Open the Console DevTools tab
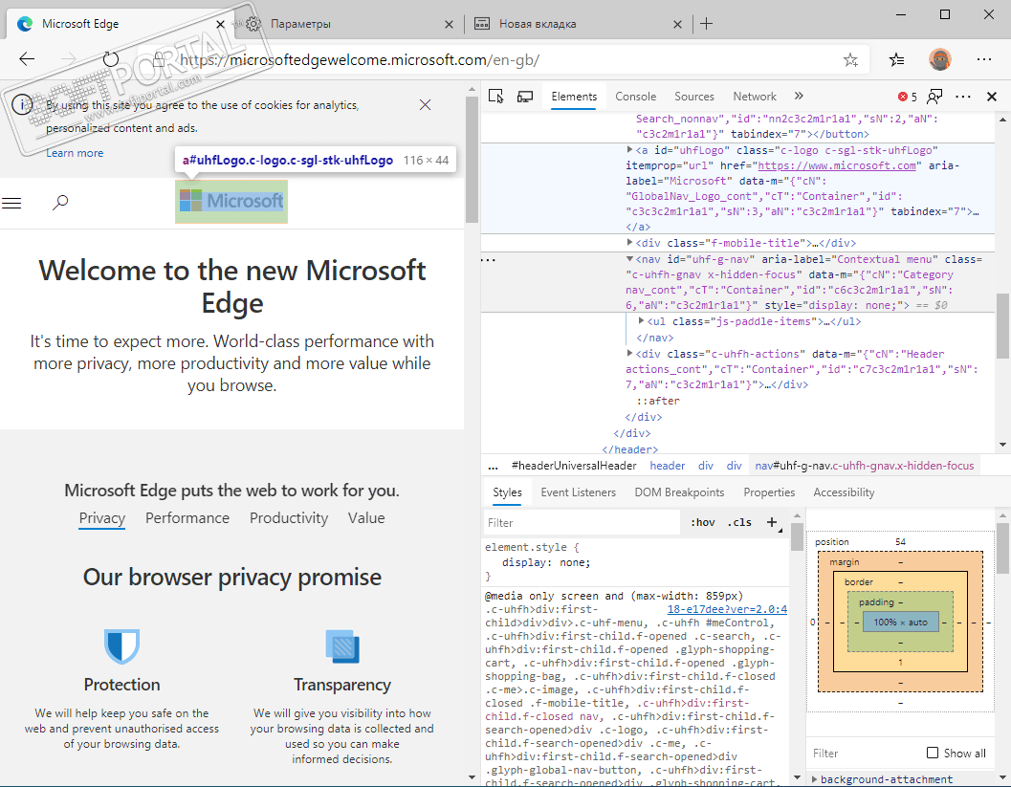This screenshot has height=787, width=1011. [x=636, y=96]
